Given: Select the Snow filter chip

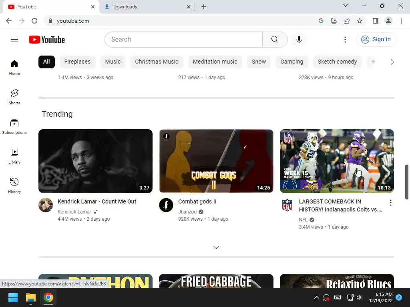Looking at the screenshot, I should point(259,62).
